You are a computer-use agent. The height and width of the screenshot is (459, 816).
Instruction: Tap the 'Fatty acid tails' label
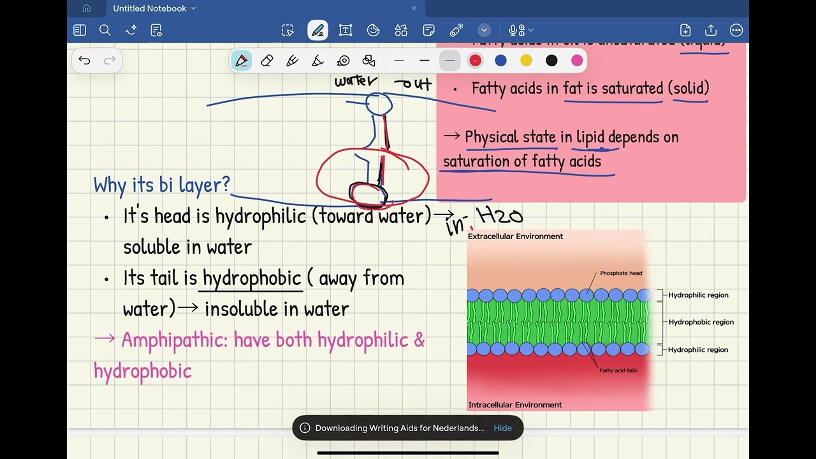[x=618, y=370]
